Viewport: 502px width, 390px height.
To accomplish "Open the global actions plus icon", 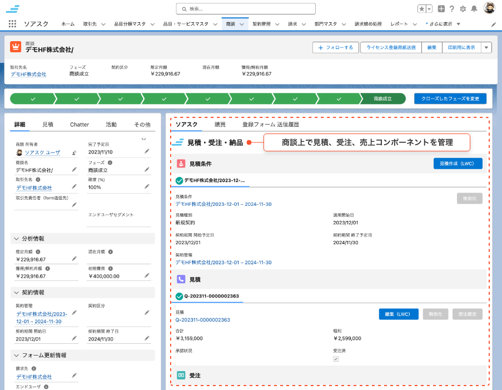I will click(x=441, y=9).
